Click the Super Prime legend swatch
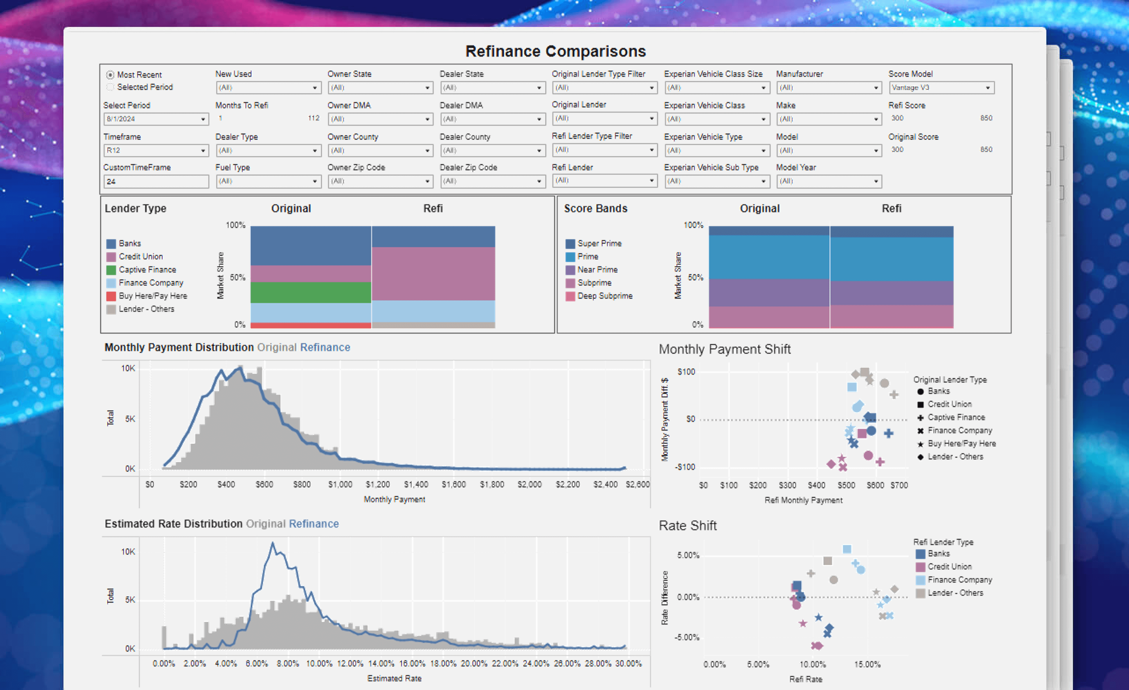Image resolution: width=1129 pixels, height=690 pixels. (x=570, y=243)
